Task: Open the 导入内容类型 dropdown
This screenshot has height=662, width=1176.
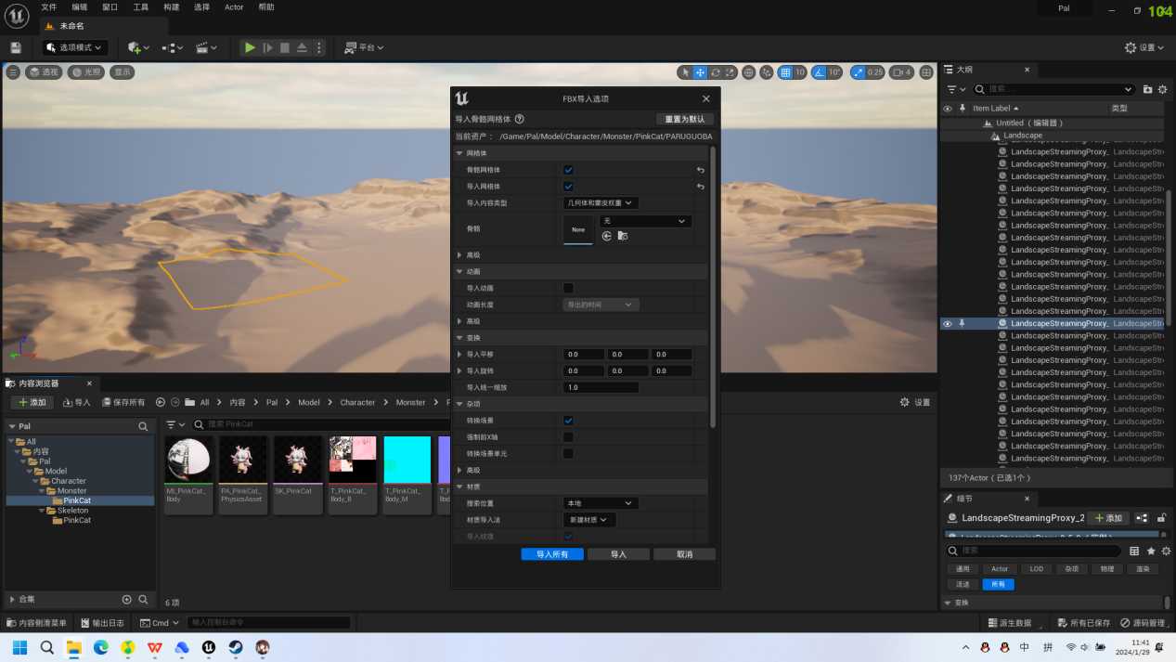Action: (x=601, y=202)
